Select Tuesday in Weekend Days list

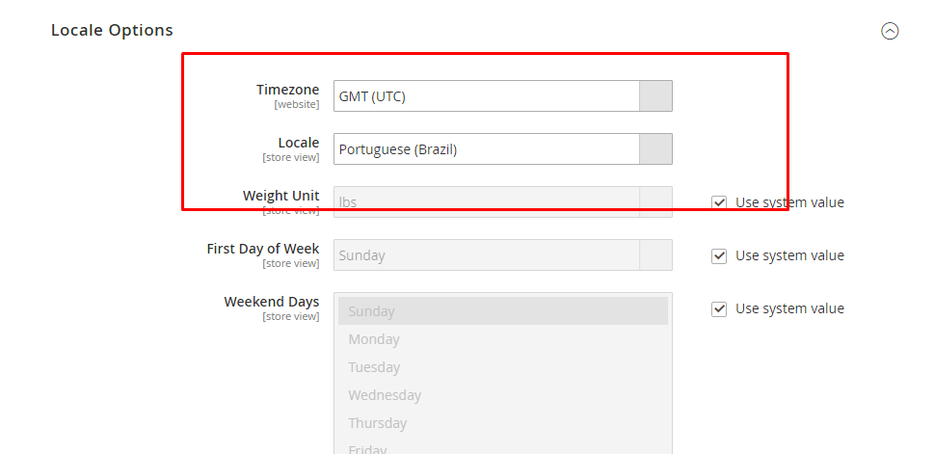502,367
